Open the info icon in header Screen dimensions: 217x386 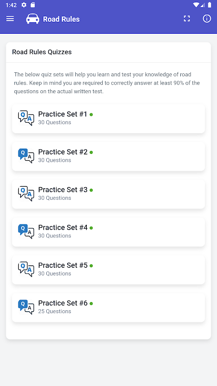click(207, 19)
